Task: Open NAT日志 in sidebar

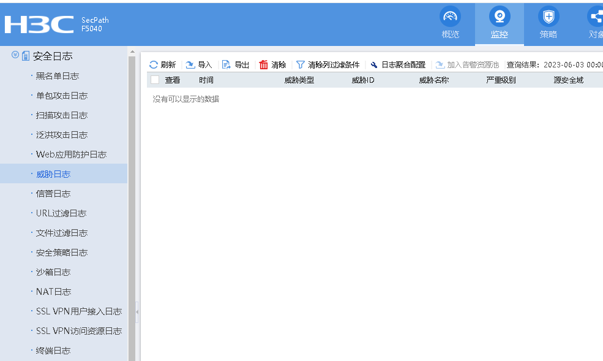Action: pos(53,292)
